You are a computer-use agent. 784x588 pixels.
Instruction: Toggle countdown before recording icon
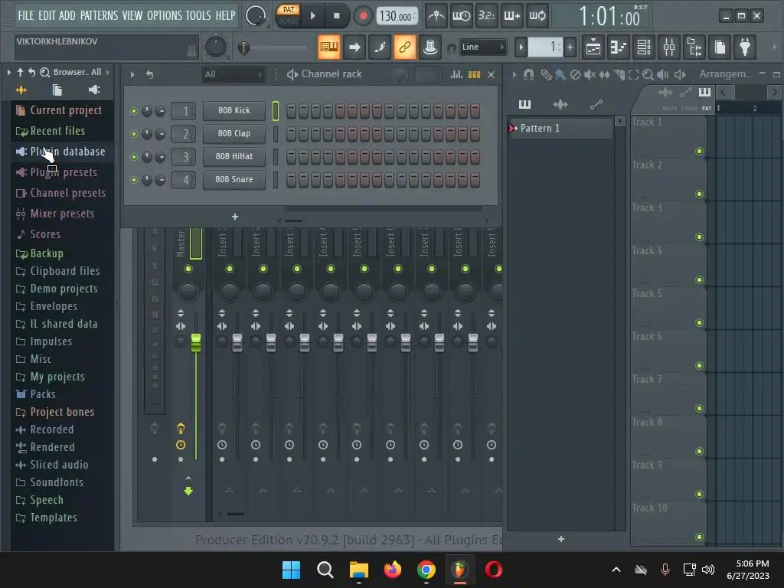coord(486,15)
